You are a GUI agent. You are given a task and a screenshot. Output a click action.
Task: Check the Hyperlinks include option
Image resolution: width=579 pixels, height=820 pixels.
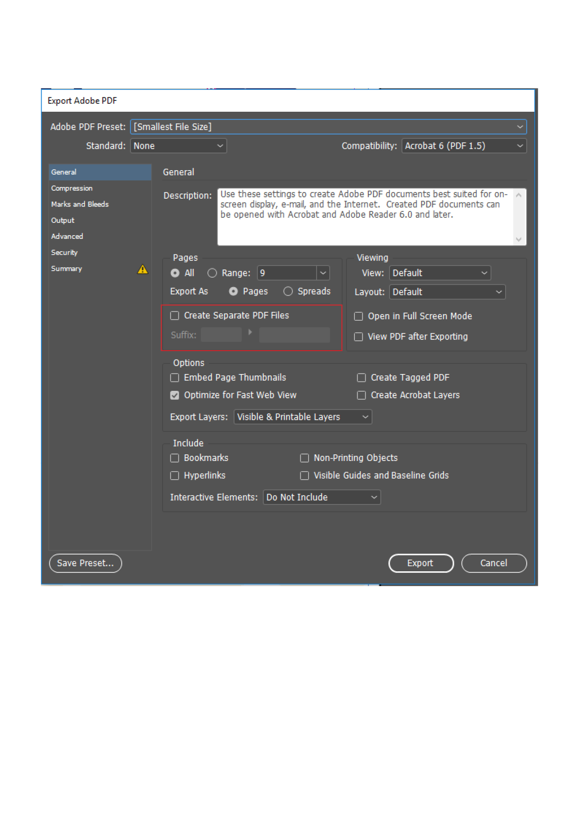pyautogui.click(x=175, y=476)
